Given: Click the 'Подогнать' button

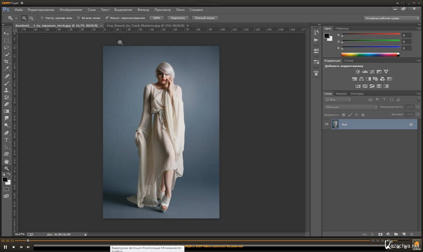Looking at the screenshot, I should click(178, 18).
